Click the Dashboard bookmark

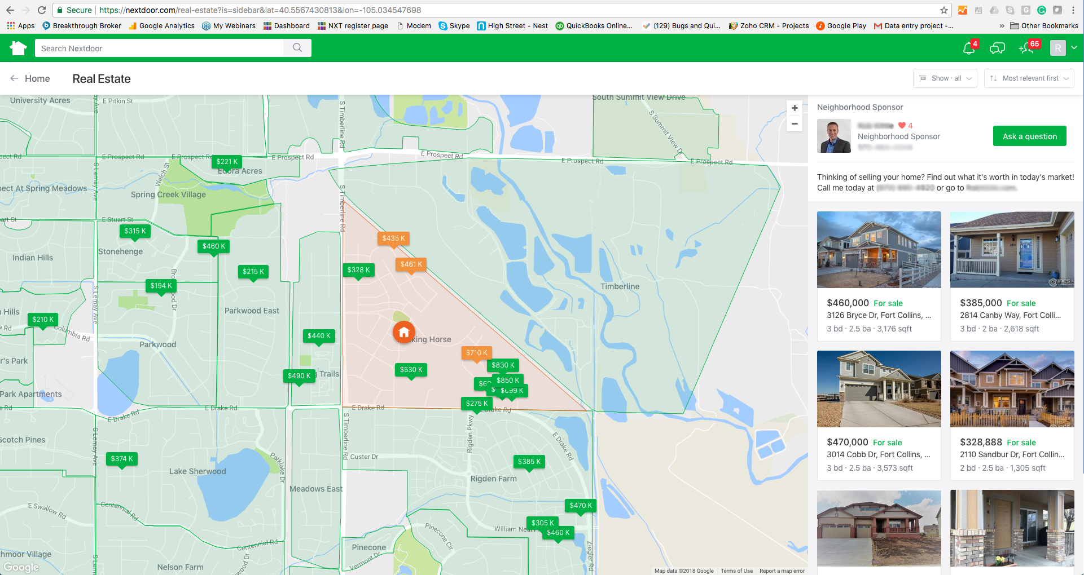coord(287,26)
